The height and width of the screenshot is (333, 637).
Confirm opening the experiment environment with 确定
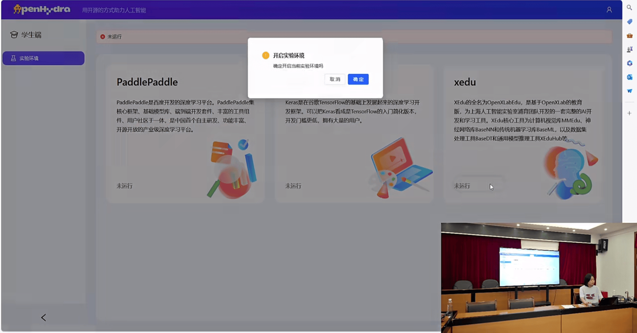click(358, 79)
